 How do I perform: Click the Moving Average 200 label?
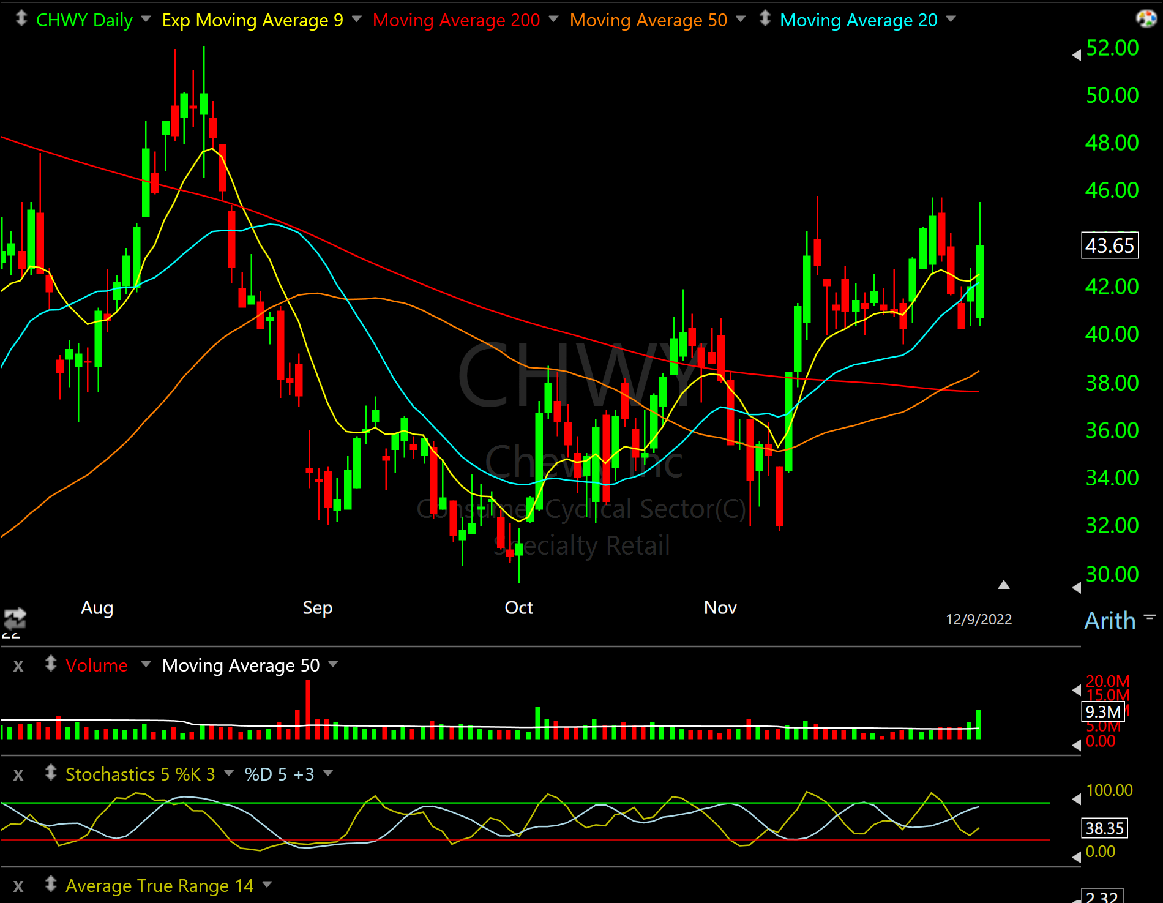pyautogui.click(x=457, y=20)
